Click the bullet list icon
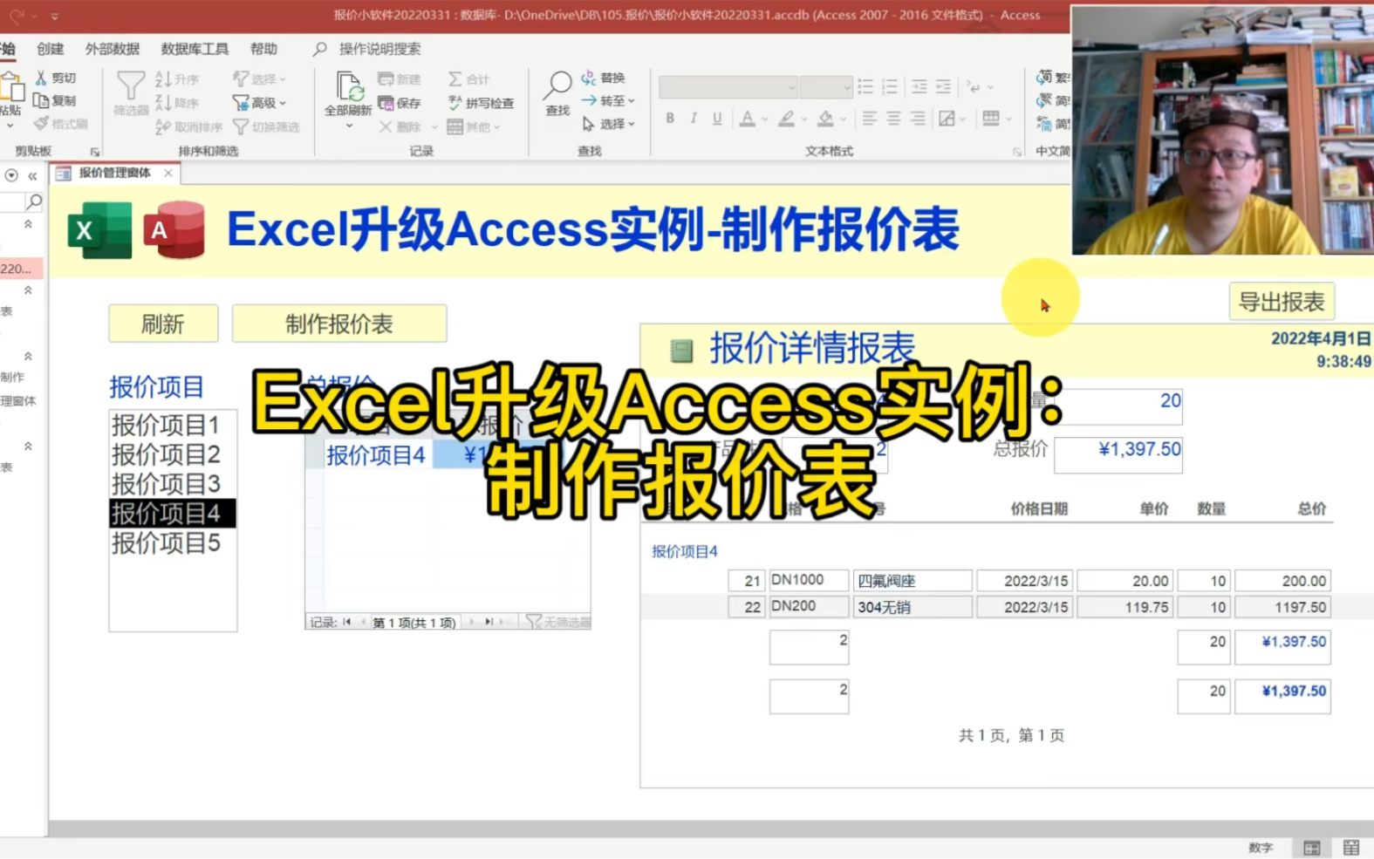The image size is (1374, 859). tap(865, 86)
